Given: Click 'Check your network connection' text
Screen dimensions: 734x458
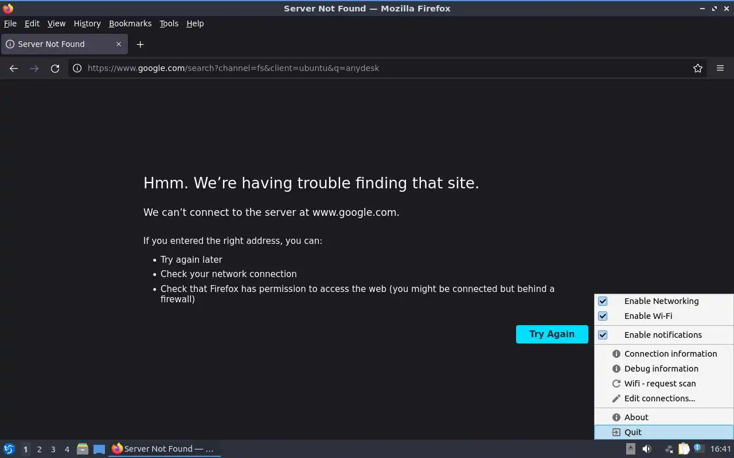Looking at the screenshot, I should (229, 274).
